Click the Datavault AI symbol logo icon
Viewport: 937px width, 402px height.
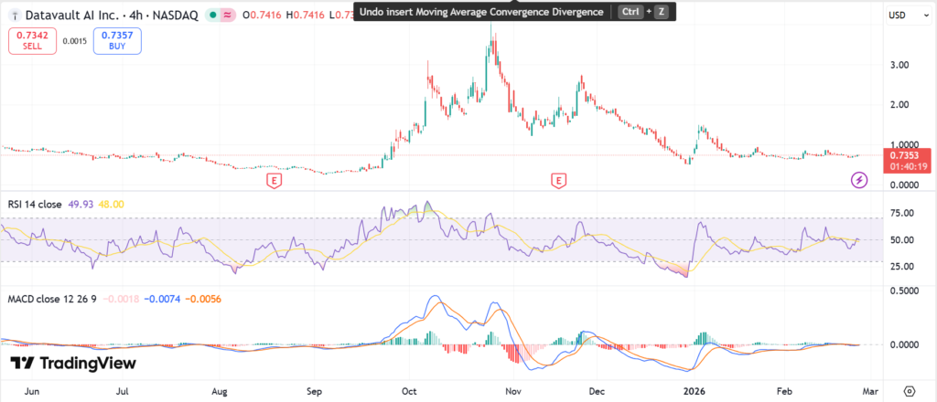tap(14, 13)
